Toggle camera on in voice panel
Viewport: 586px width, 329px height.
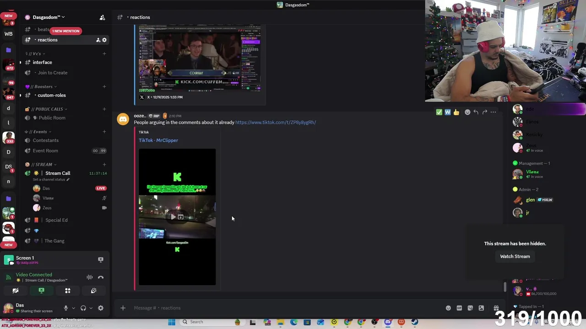point(16,291)
